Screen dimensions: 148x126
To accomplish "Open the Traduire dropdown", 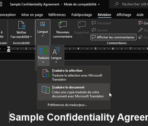I will [43, 56].
